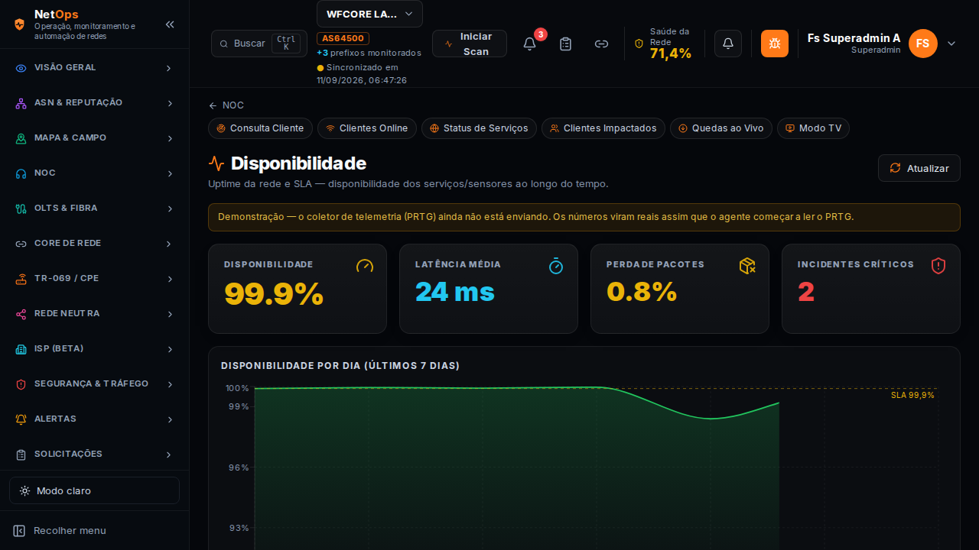The width and height of the screenshot is (979, 550).
Task: Open the alerts bell button beside Saúde da Rede
Action: 728,44
